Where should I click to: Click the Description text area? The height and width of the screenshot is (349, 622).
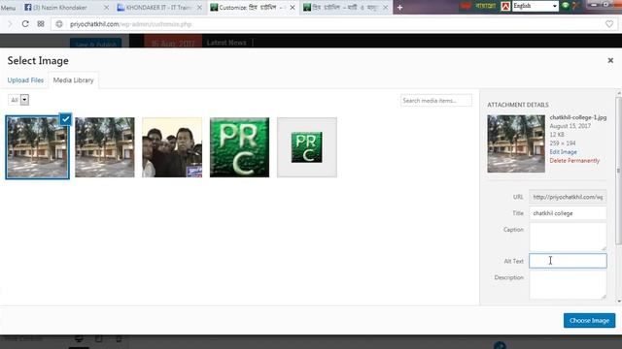coord(568,285)
